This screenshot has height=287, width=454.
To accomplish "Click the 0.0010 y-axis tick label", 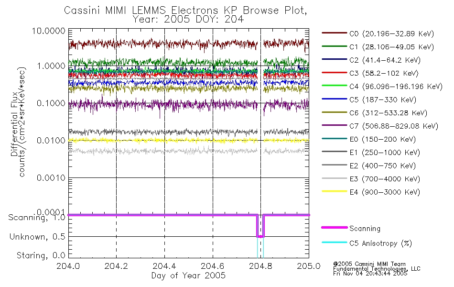I will point(51,178).
